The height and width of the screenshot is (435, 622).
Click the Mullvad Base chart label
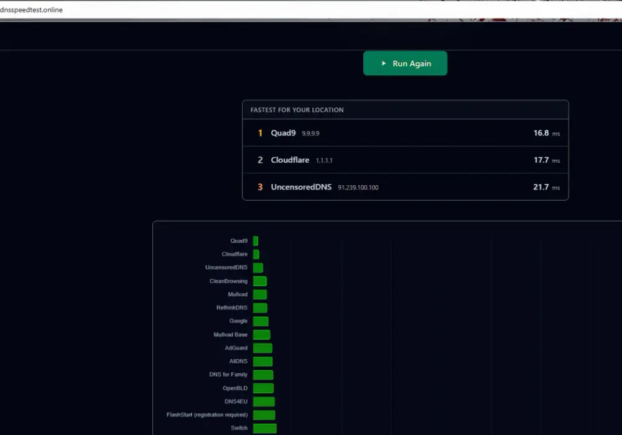[231, 335]
